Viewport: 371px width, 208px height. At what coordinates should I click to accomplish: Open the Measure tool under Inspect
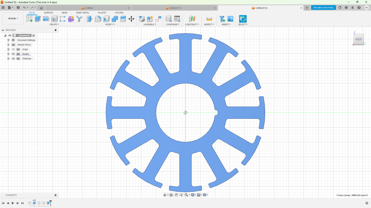[209, 19]
